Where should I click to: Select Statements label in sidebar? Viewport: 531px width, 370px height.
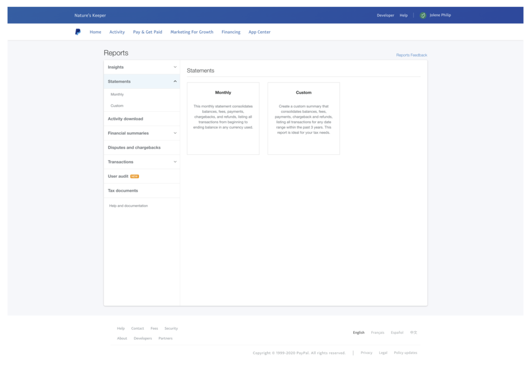(x=119, y=81)
